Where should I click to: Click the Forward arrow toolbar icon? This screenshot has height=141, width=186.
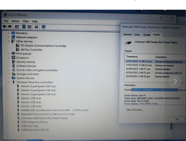(x=10, y=26)
